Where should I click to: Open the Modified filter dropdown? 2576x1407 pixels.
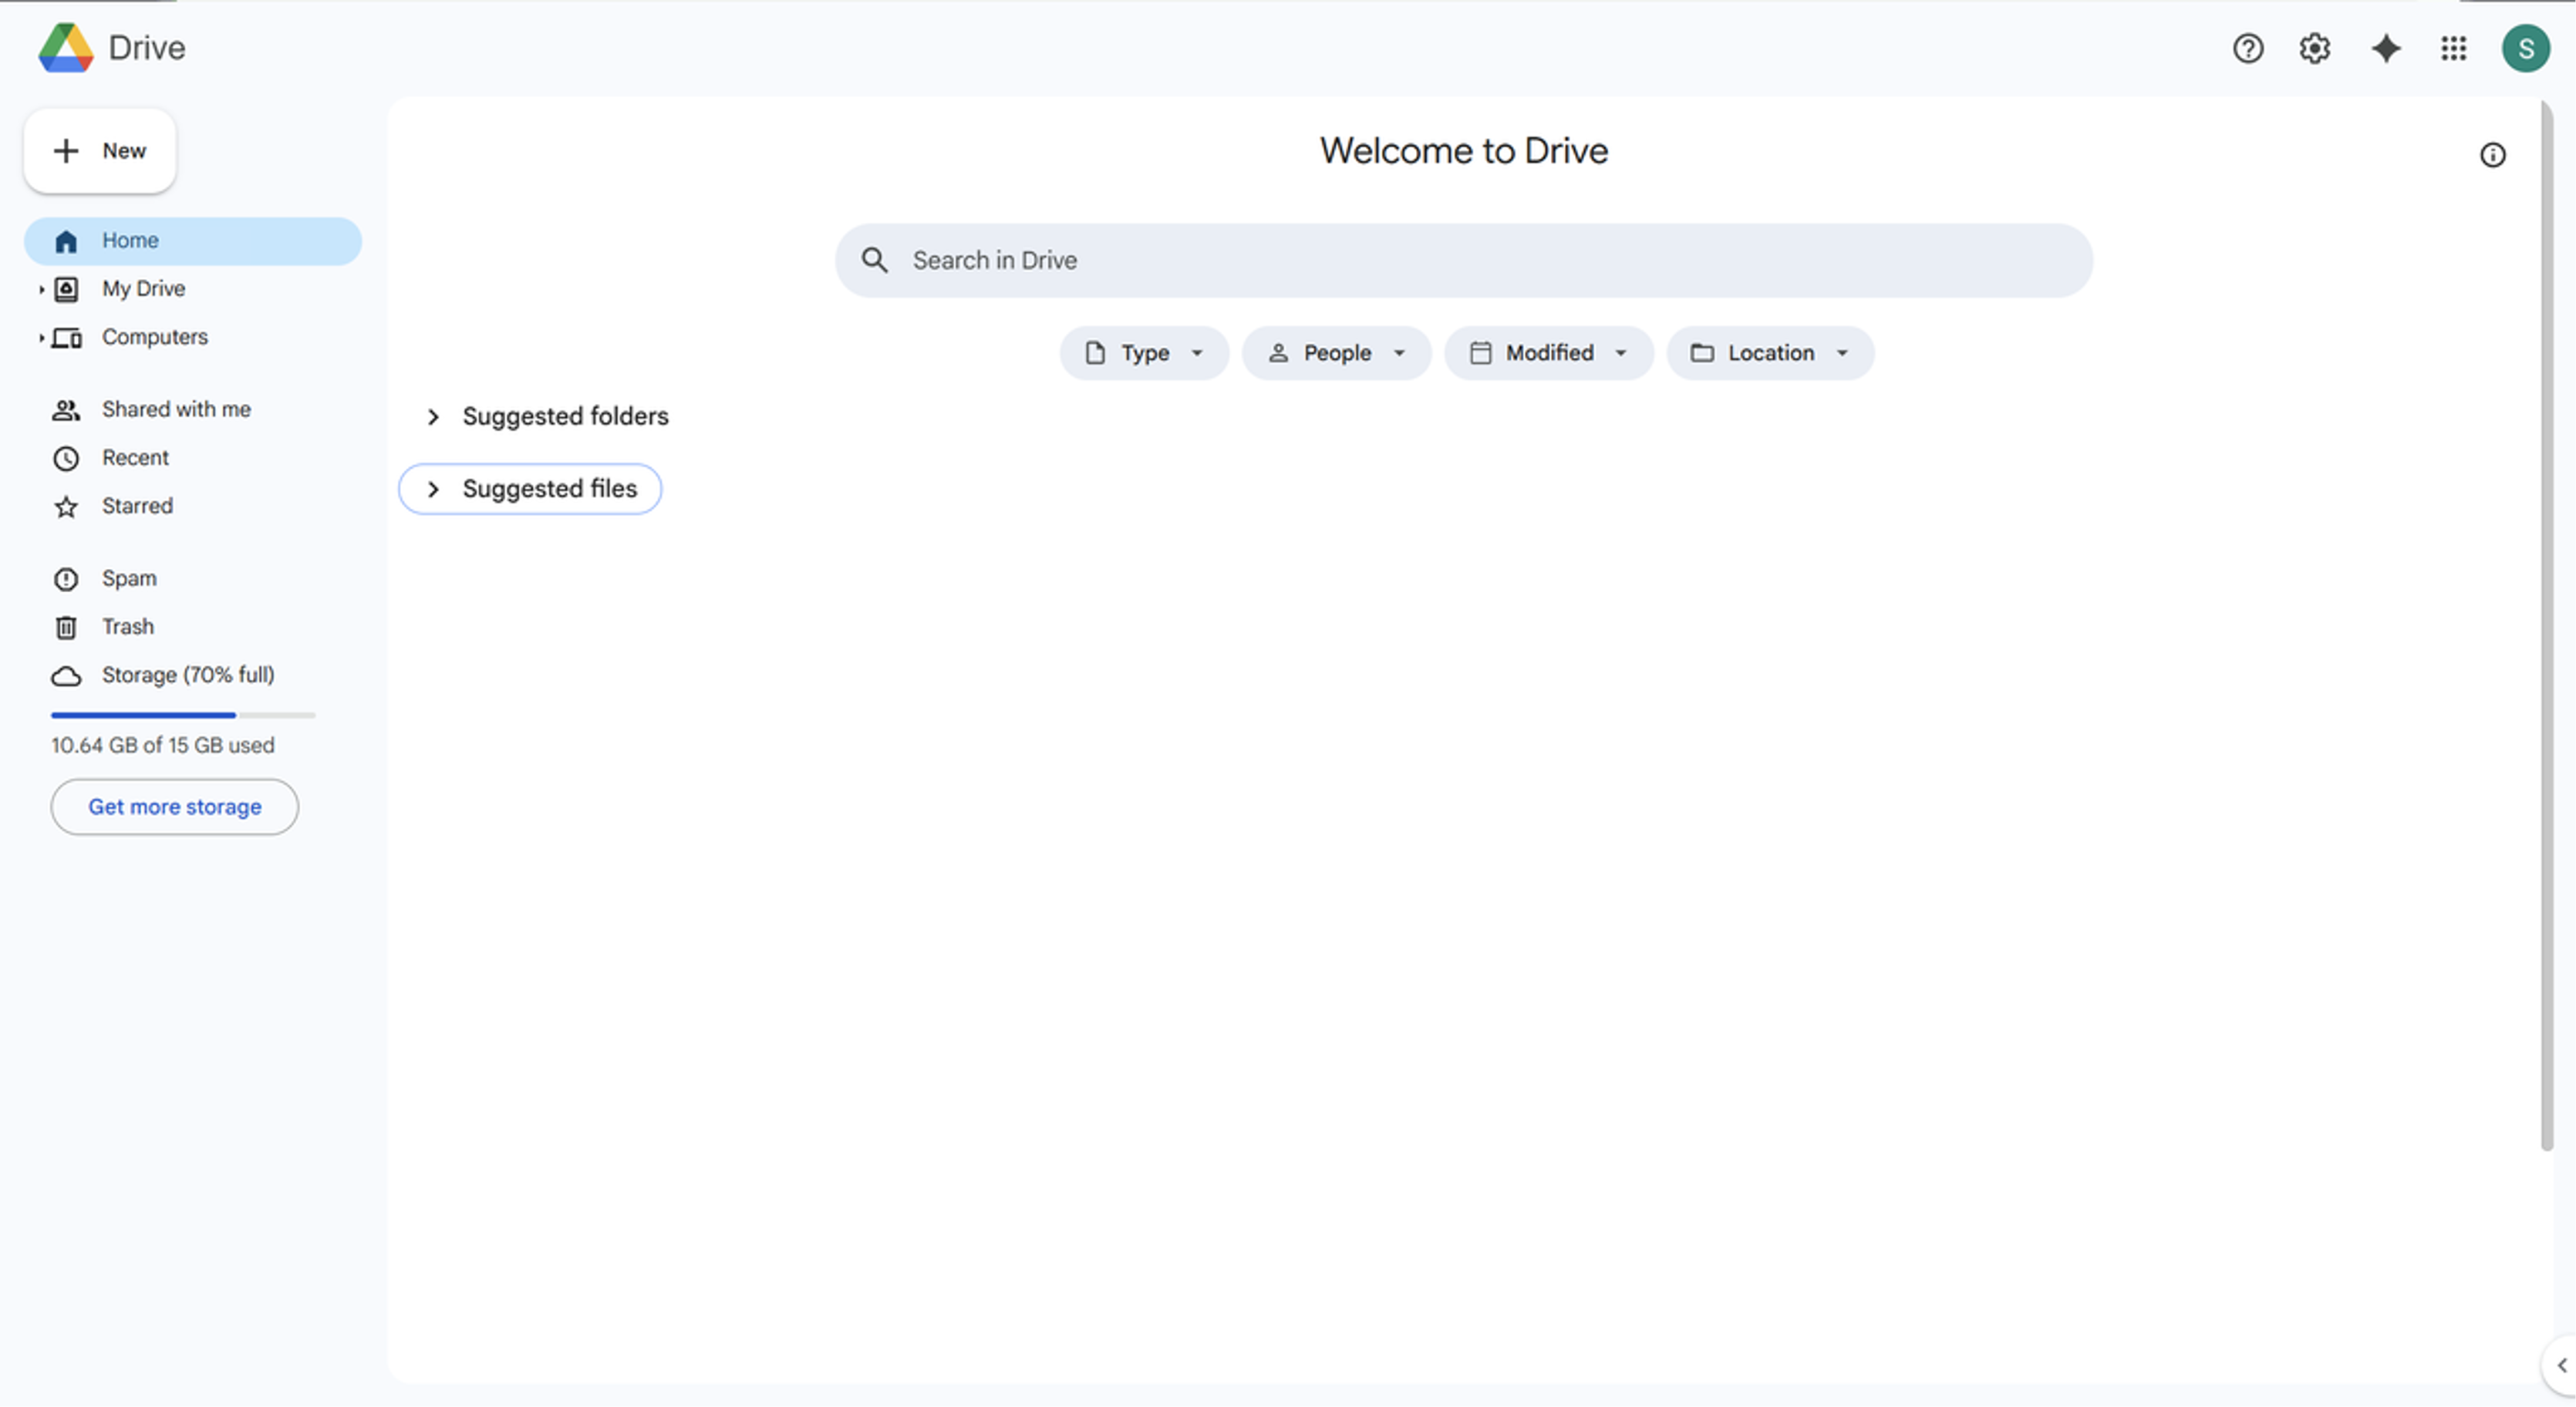[x=1548, y=353]
